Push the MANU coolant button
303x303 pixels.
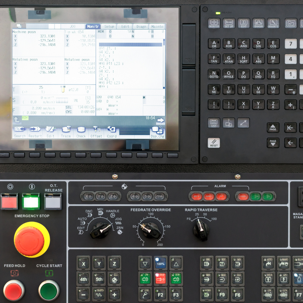click(284, 263)
